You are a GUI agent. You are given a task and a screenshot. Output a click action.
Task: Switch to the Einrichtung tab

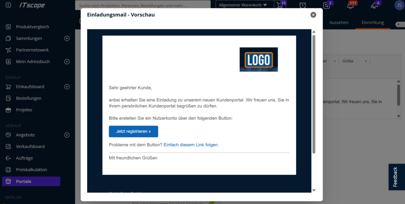(x=373, y=22)
